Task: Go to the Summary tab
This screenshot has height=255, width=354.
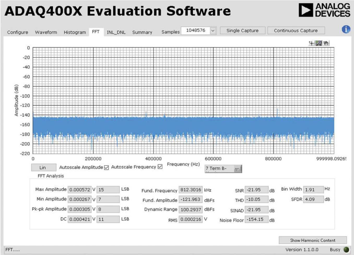Action: click(142, 32)
